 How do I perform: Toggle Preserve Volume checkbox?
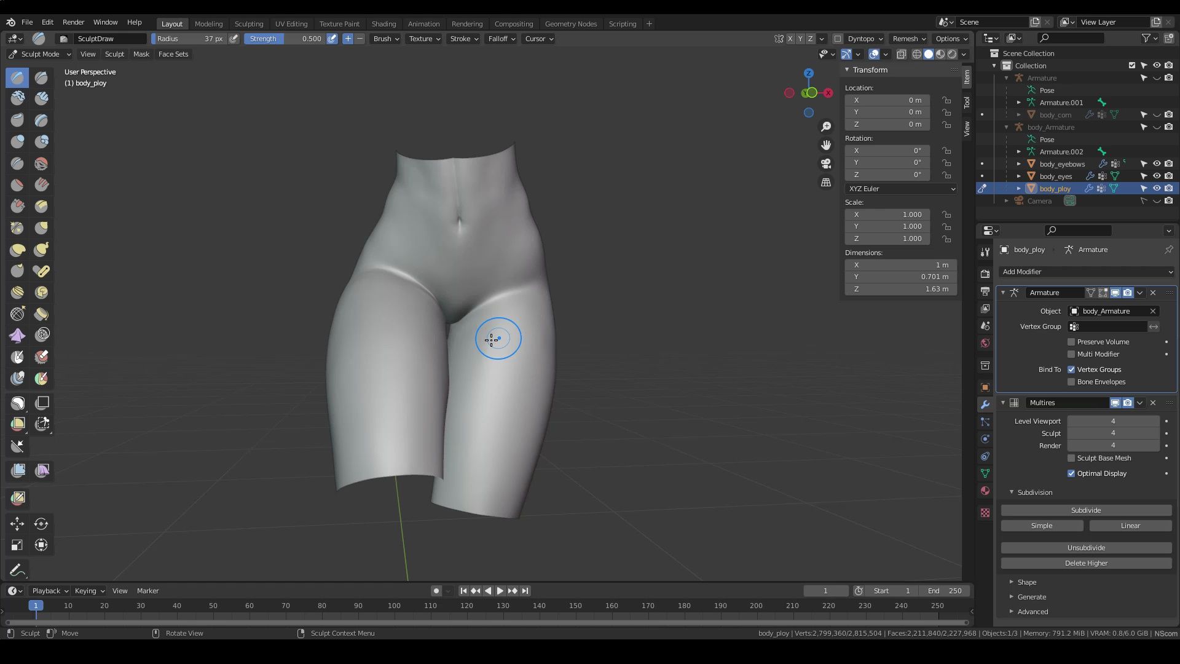click(1071, 341)
